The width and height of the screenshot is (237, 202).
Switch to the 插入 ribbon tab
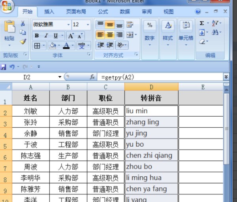[x=49, y=12]
